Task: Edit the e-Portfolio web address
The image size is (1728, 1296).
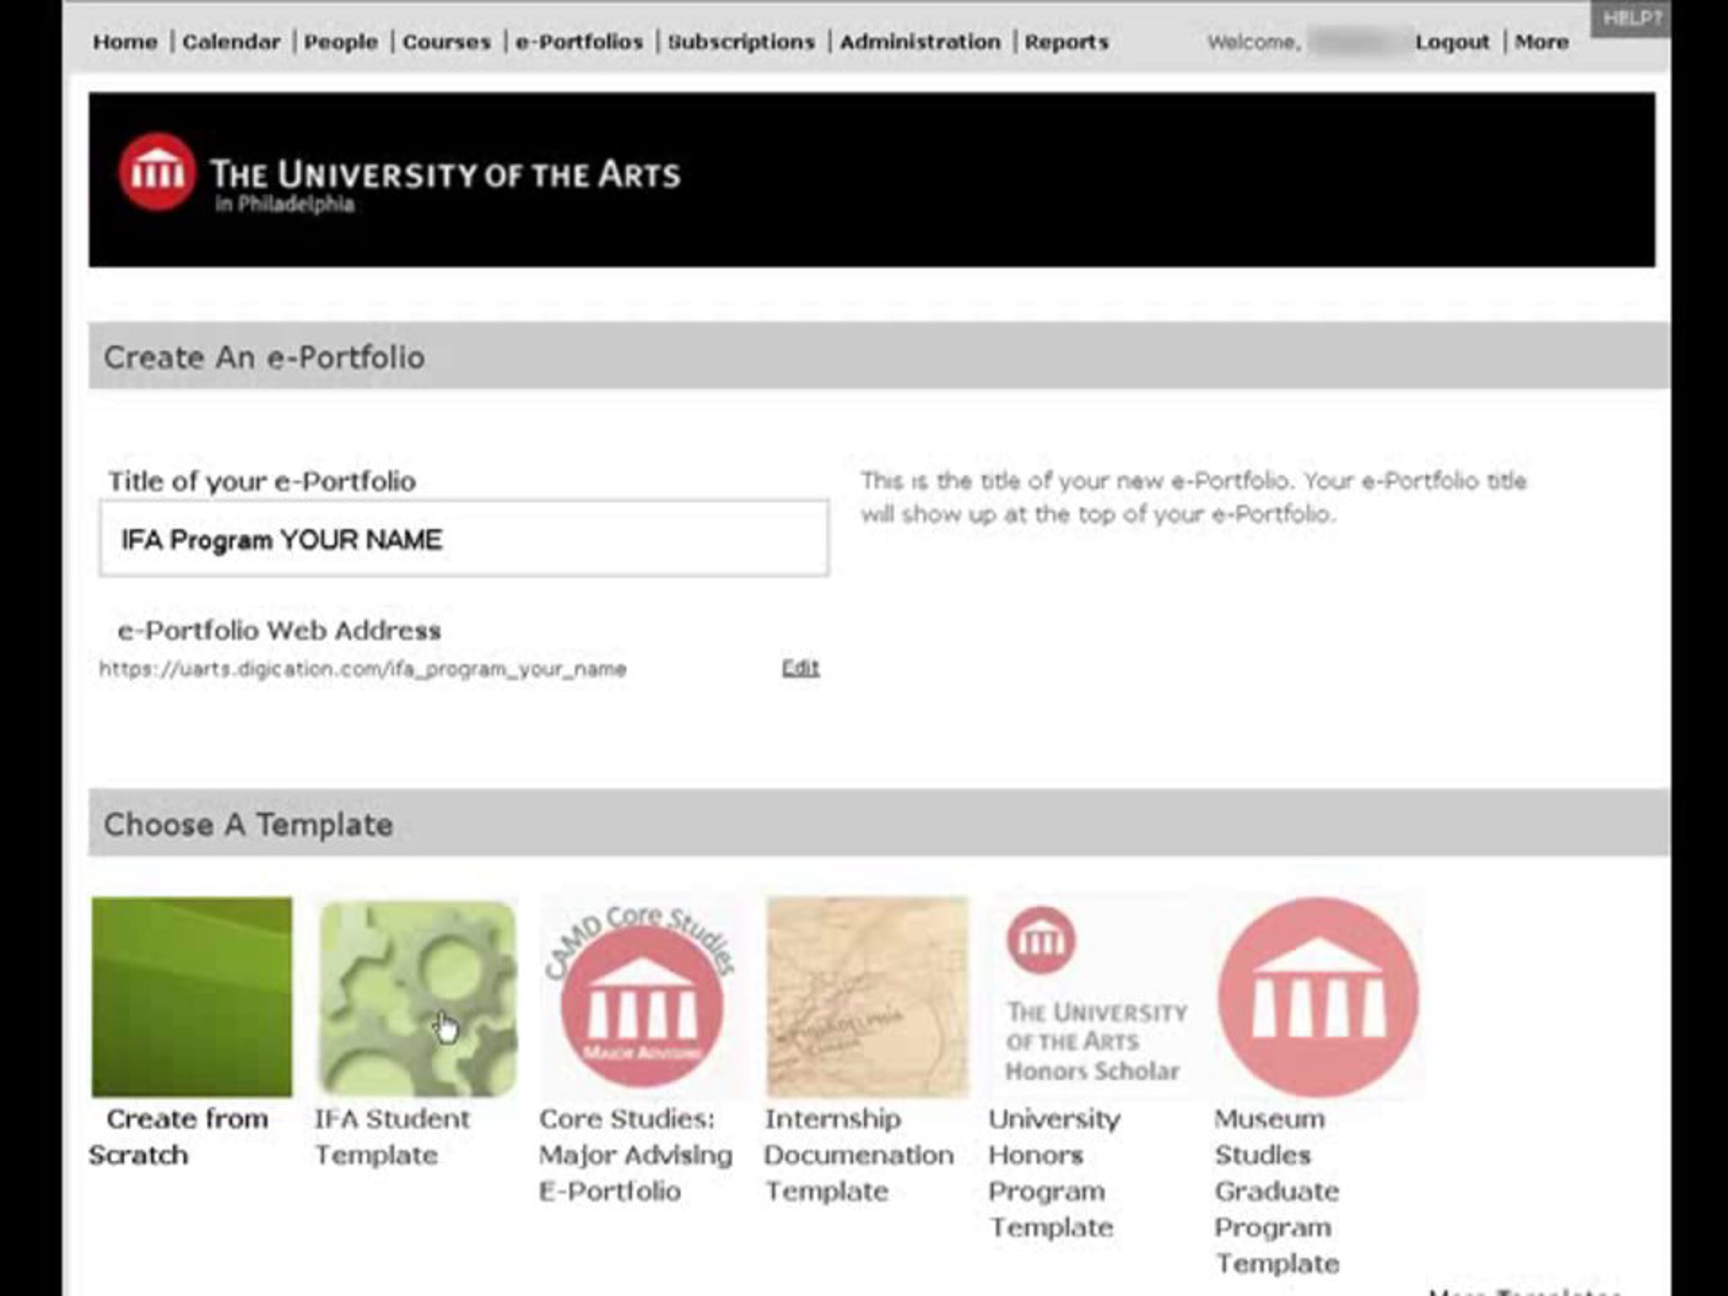Action: click(801, 668)
